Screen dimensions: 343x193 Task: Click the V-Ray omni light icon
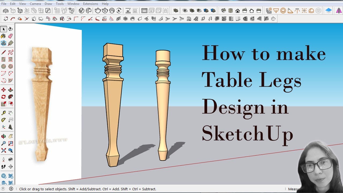tap(304, 11)
